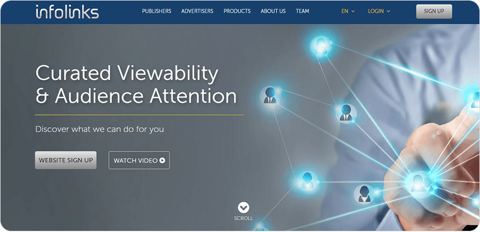Image resolution: width=480 pixels, height=232 pixels.
Task: Select PRODUCTS in the navigation bar
Action: point(237,11)
